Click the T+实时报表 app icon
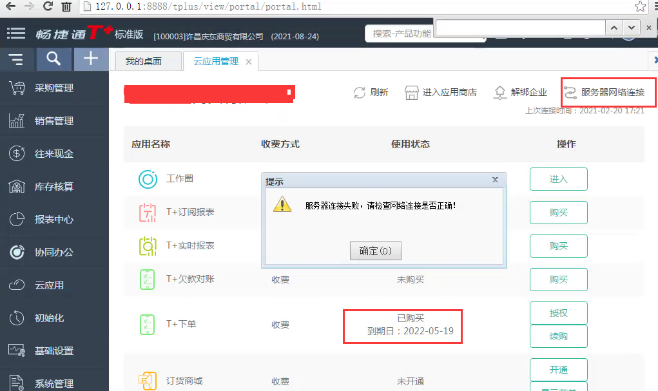Screen dimensions: 658x391 tap(148, 246)
